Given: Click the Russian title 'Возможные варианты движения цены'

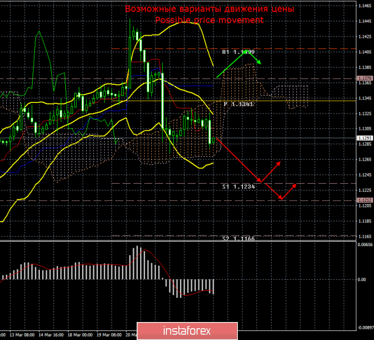Looking at the screenshot, I should point(209,9).
